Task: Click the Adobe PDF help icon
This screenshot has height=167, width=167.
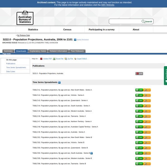Action: click(41, 59)
